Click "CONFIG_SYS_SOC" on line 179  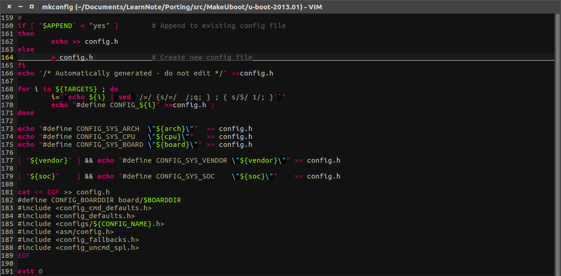[x=185, y=176]
